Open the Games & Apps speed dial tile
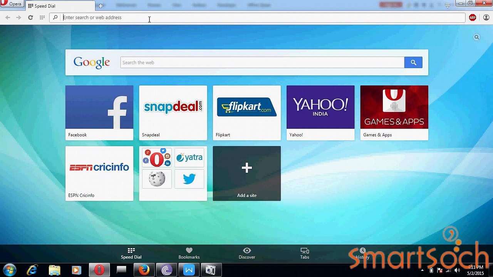This screenshot has width=493, height=277. tap(394, 113)
